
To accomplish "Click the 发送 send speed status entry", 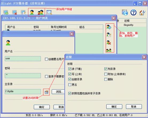I will tap(34, 115).
